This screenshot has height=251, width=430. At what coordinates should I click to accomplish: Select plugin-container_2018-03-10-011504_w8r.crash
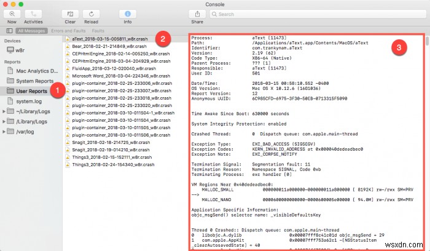(121, 121)
